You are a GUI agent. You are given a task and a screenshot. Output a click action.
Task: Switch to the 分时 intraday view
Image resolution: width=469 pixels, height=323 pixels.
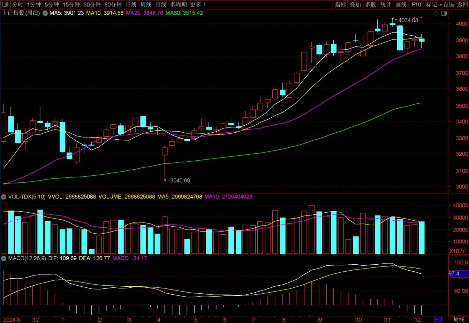17,5
